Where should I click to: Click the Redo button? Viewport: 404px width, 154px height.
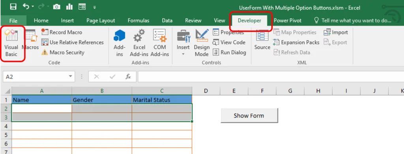click(41, 7)
